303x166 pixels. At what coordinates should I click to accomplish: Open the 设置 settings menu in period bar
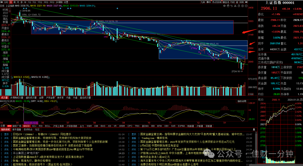click(x=66, y=2)
